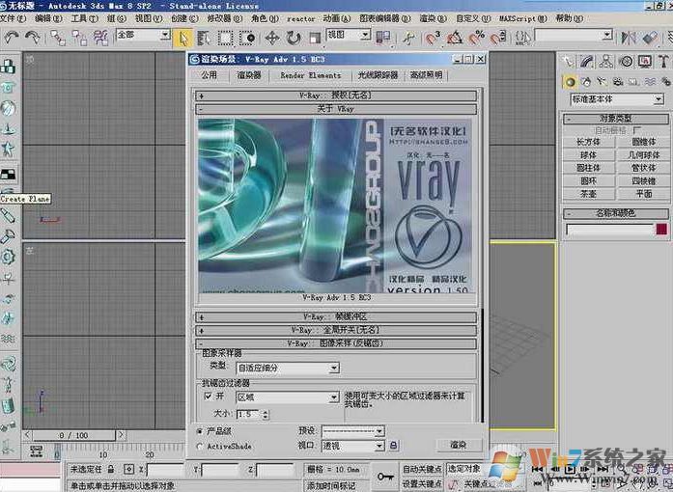Screen dimensions: 673x492
Task: Click the Mirror tool icon
Action: point(629,38)
